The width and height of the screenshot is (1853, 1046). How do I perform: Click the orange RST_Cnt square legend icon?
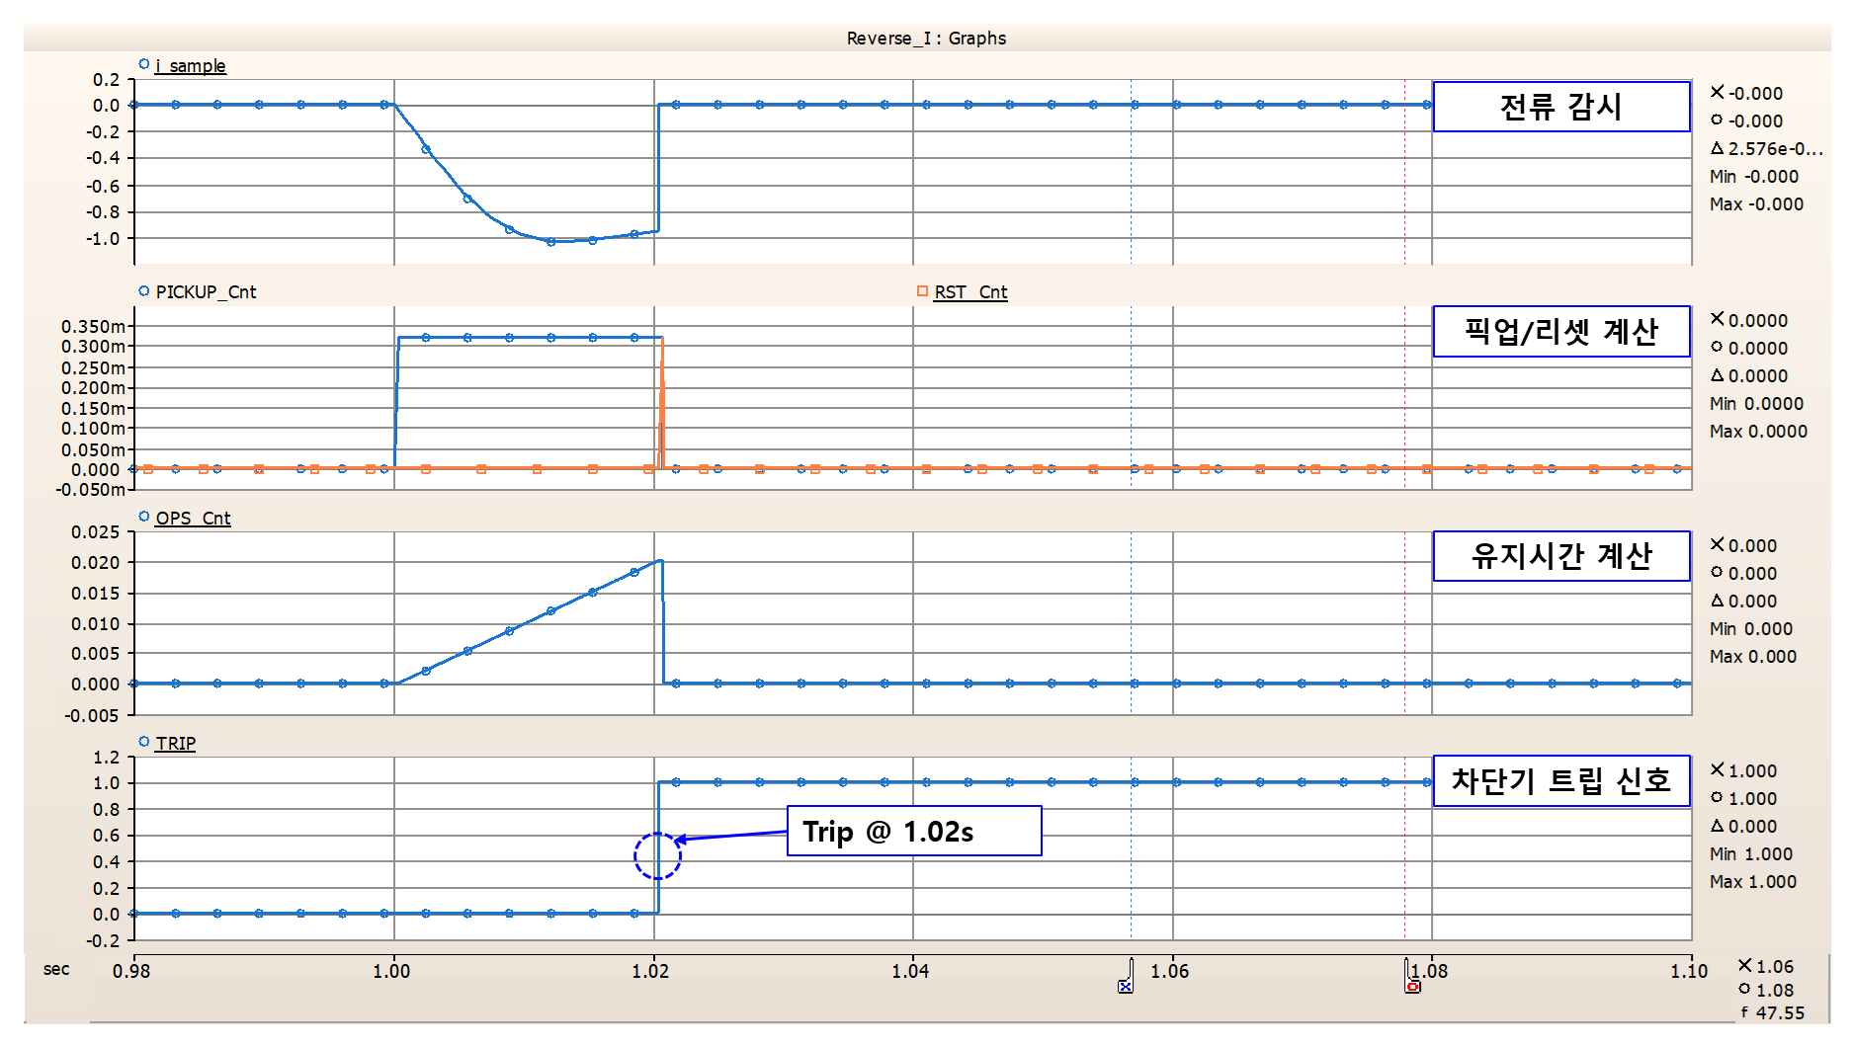click(922, 291)
